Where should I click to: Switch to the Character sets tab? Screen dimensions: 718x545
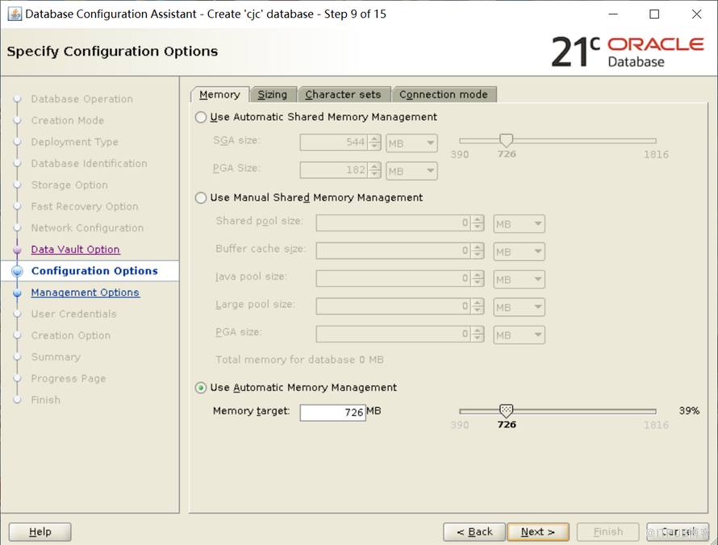[343, 94]
